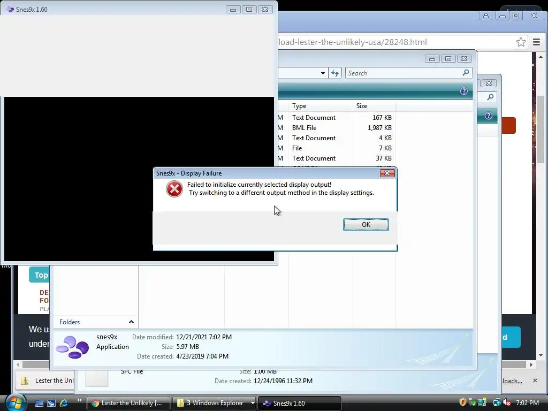Click the 5.97 MB size value
The width and height of the screenshot is (548, 411).
pos(187,347)
